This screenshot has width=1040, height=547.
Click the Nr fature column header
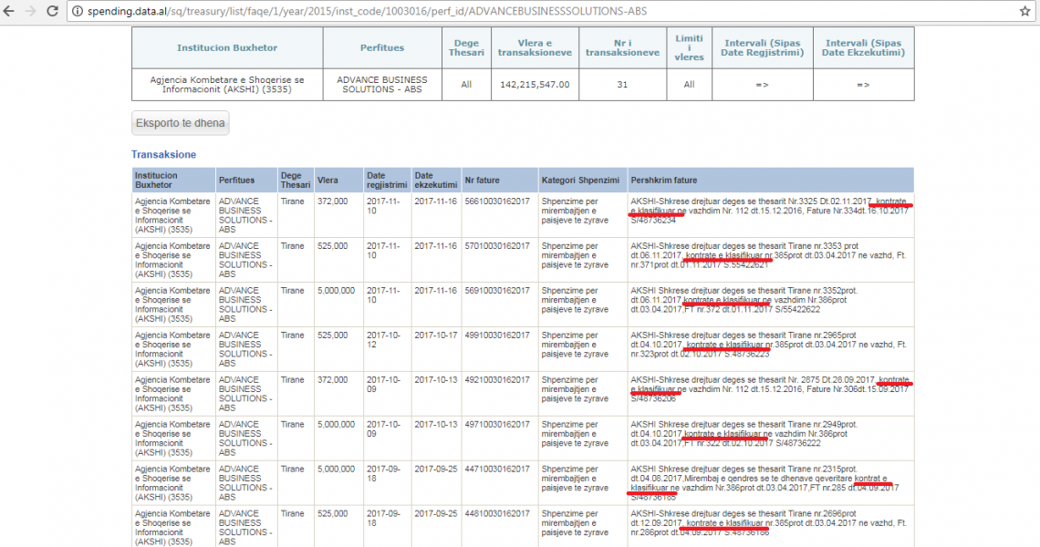tap(482, 181)
